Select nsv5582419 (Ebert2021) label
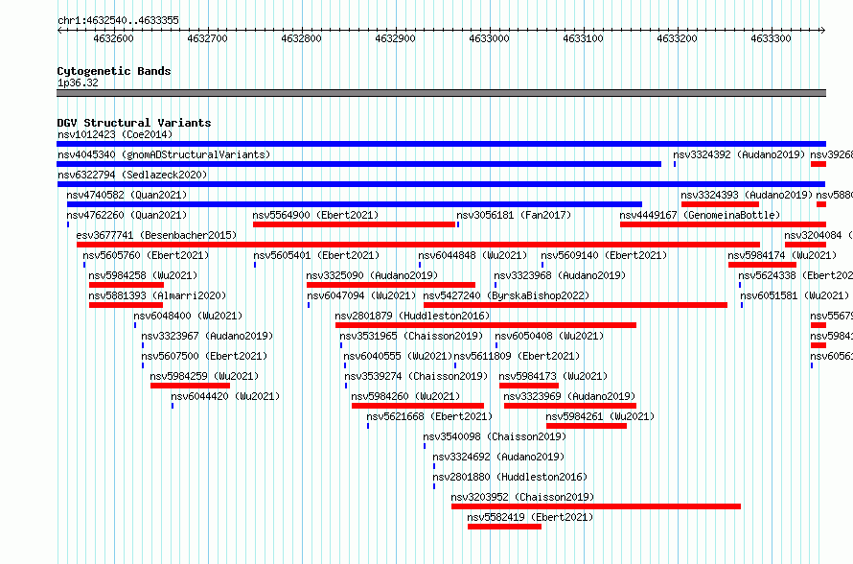The width and height of the screenshot is (853, 564). pyautogui.click(x=530, y=517)
